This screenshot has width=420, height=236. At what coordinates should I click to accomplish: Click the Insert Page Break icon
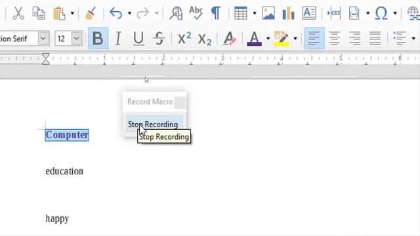click(334, 13)
